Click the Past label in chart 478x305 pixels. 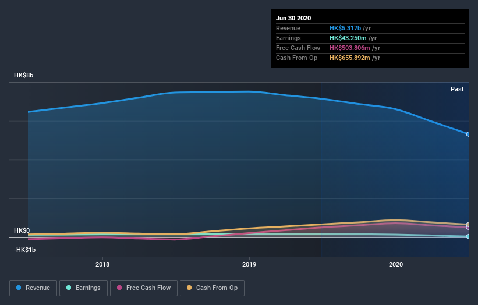[x=457, y=89]
